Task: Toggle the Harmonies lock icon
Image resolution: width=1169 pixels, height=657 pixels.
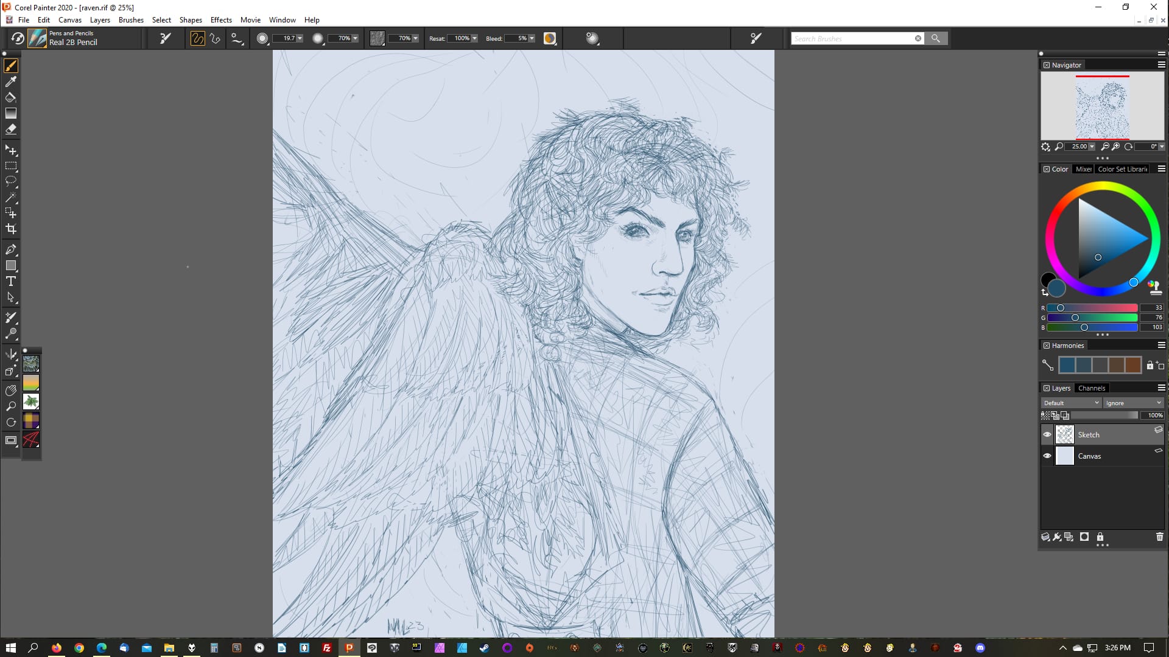Action: [1150, 366]
